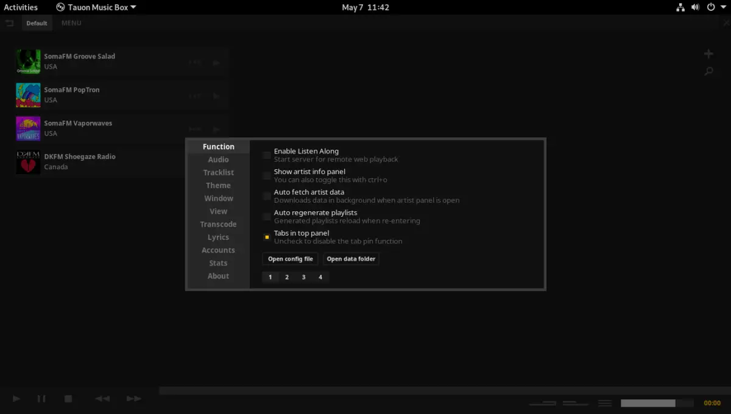The width and height of the screenshot is (731, 414).
Task: Play the SomaFM Vaporwaves station
Action: [x=216, y=129]
